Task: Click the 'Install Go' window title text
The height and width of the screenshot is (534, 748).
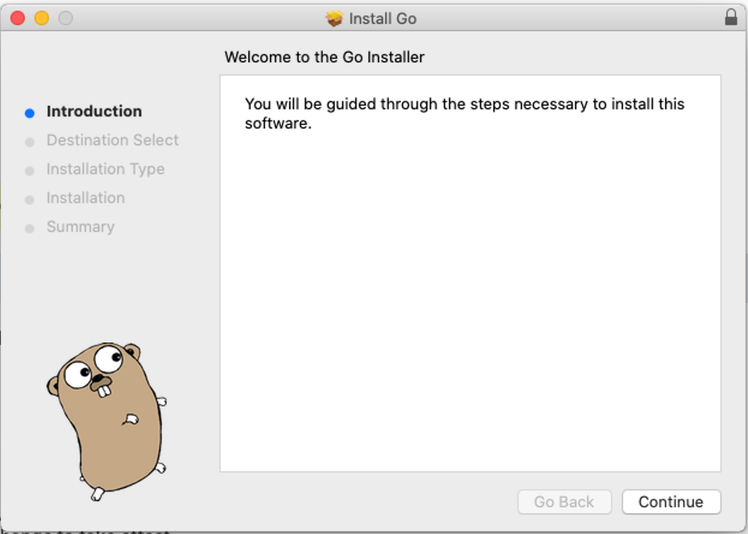Action: [383, 18]
